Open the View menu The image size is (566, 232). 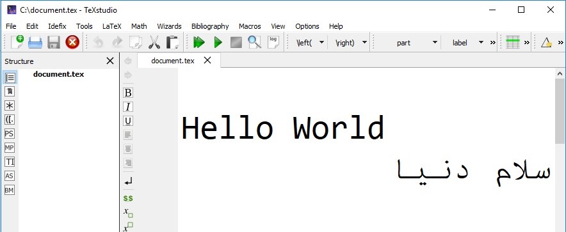click(278, 26)
